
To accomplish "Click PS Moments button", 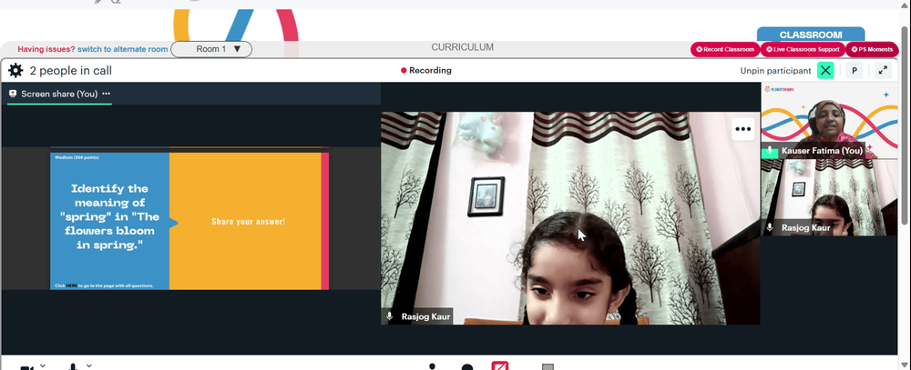I will (872, 49).
